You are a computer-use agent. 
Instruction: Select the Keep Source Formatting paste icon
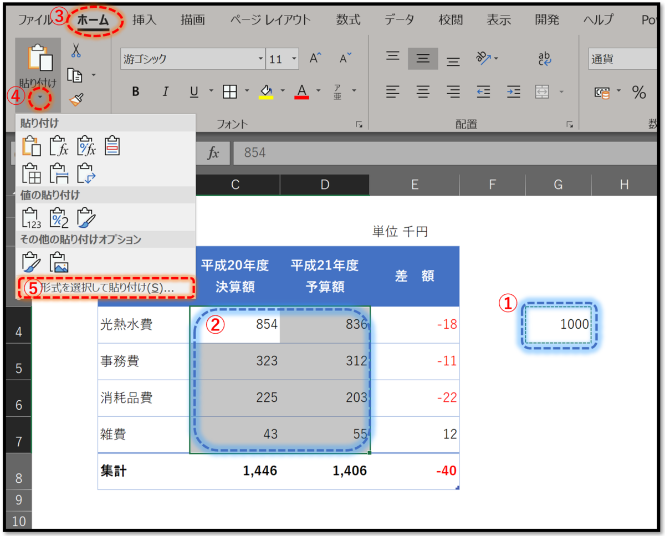pyautogui.click(x=111, y=145)
